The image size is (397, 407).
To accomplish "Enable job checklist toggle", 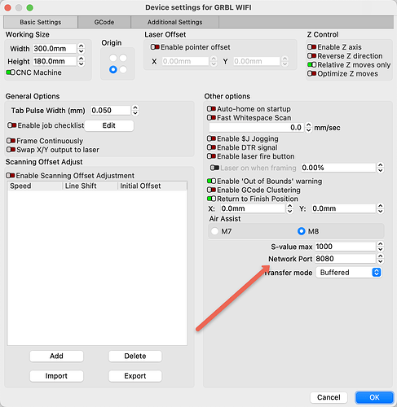I will (12, 125).
